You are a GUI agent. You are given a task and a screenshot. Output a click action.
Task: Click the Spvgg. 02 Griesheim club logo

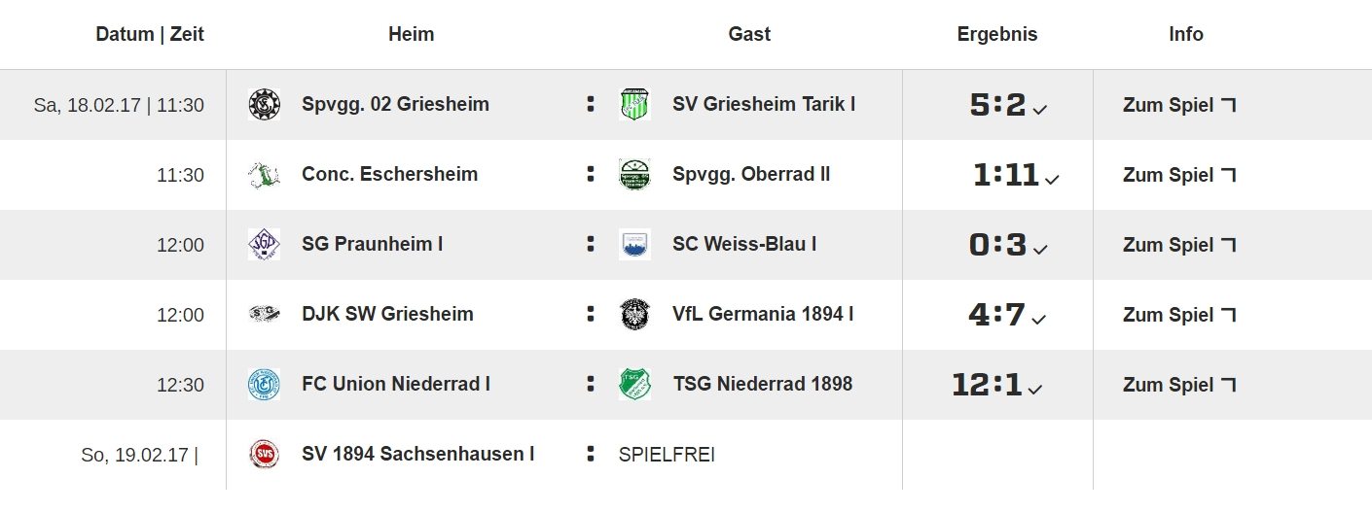[x=264, y=104]
